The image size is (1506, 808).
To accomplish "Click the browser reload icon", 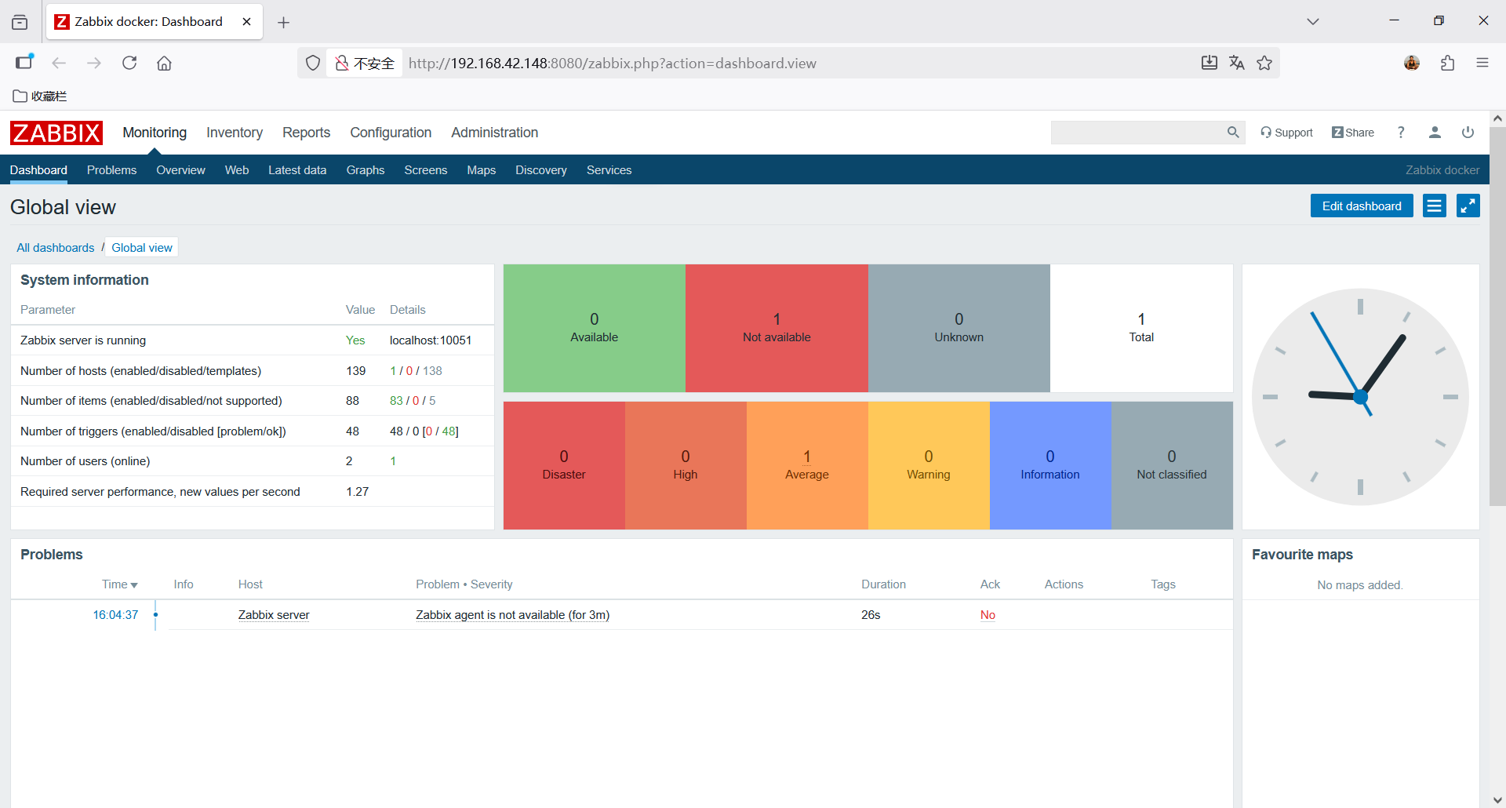I will [129, 63].
